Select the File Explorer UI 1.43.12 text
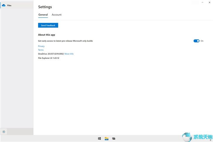The width and height of the screenshot is (213, 142). click(x=49, y=58)
